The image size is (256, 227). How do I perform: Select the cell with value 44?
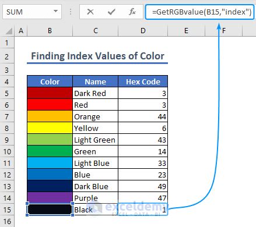(x=143, y=116)
